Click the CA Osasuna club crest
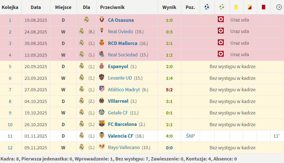284x163 pixels. (x=102, y=20)
